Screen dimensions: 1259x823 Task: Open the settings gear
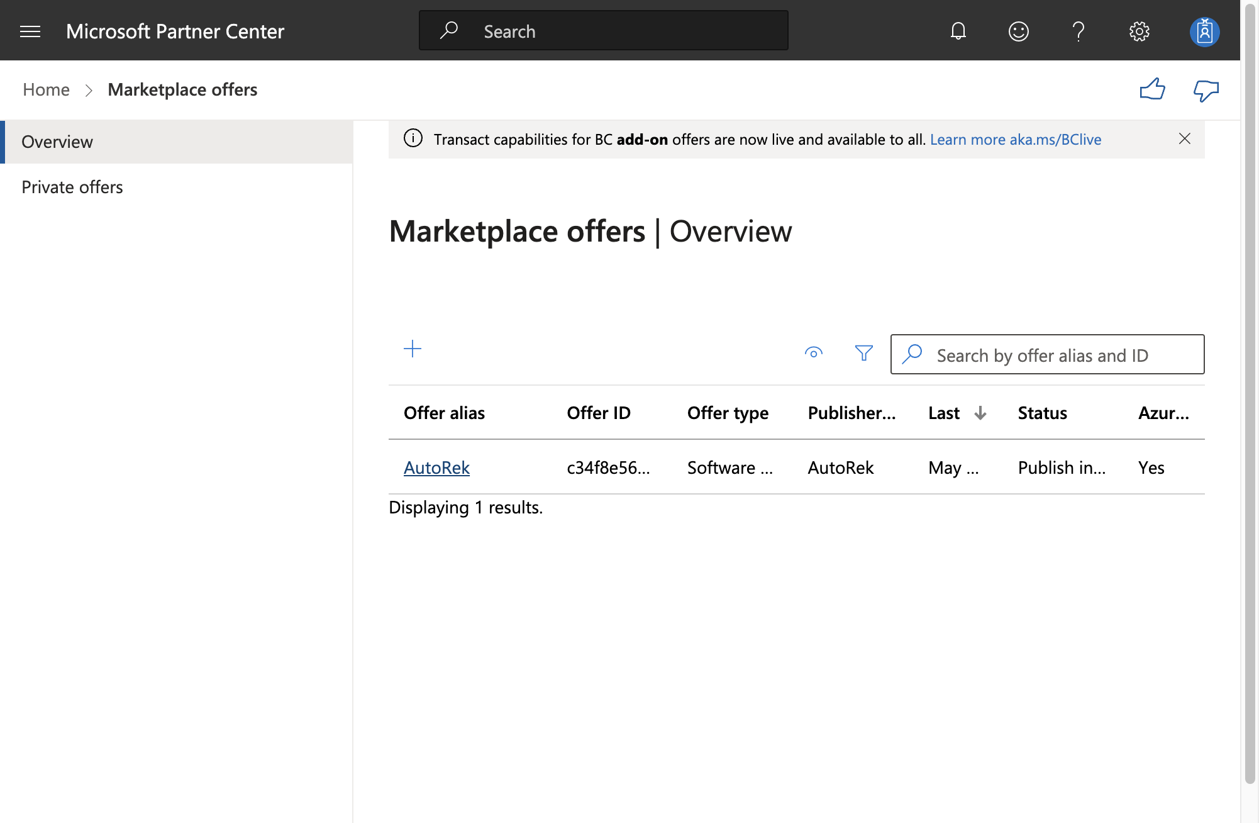[1139, 31]
